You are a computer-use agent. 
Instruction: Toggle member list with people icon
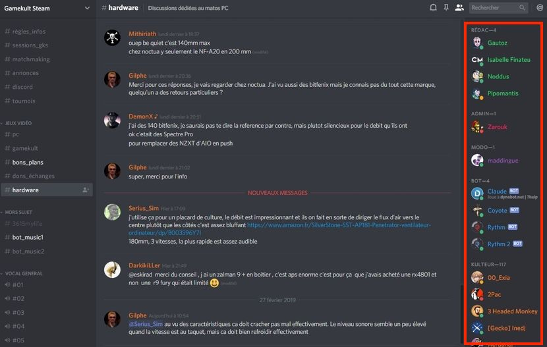459,8
